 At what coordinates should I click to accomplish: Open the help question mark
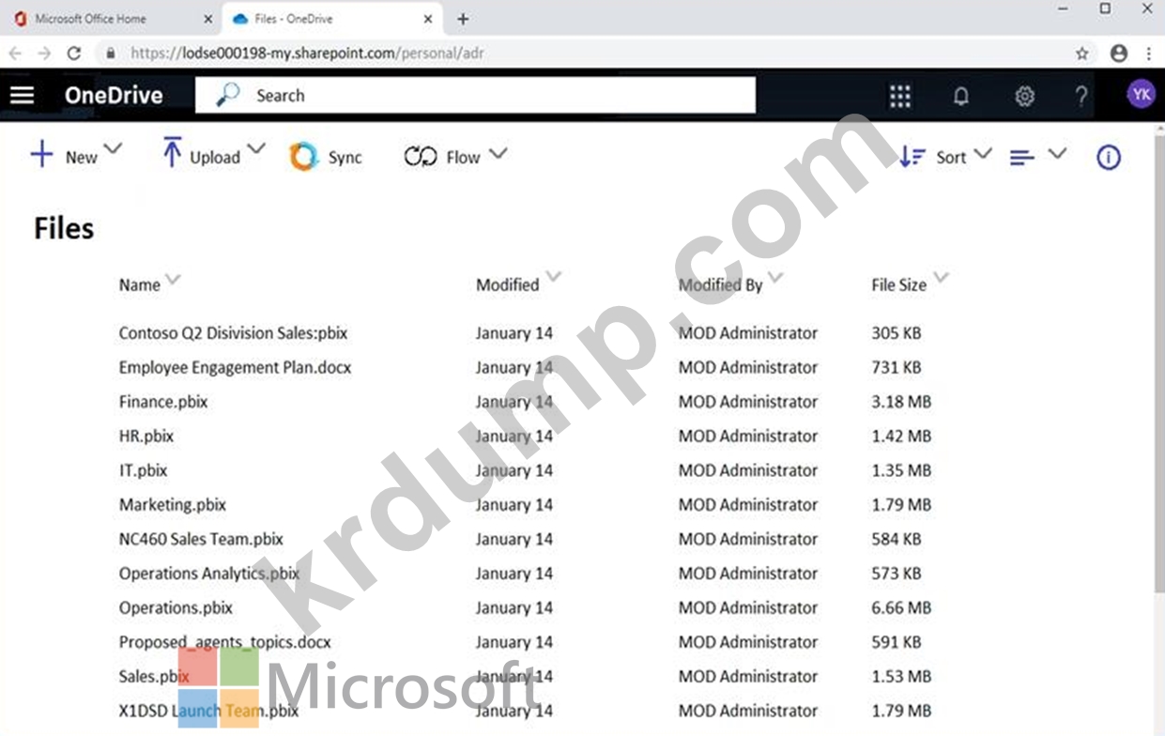pyautogui.click(x=1081, y=96)
